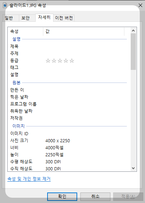Open 속성 및 개인 정보 제거 link

click(x=29, y=179)
